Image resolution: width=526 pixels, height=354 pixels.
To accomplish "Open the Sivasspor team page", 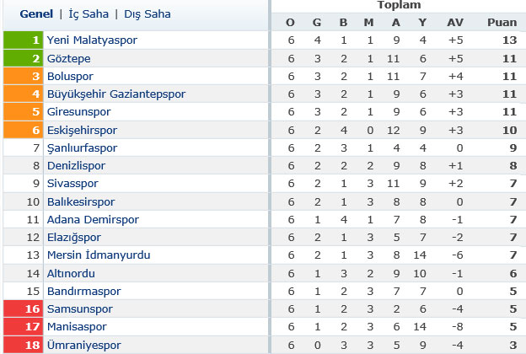I will coord(72,184).
